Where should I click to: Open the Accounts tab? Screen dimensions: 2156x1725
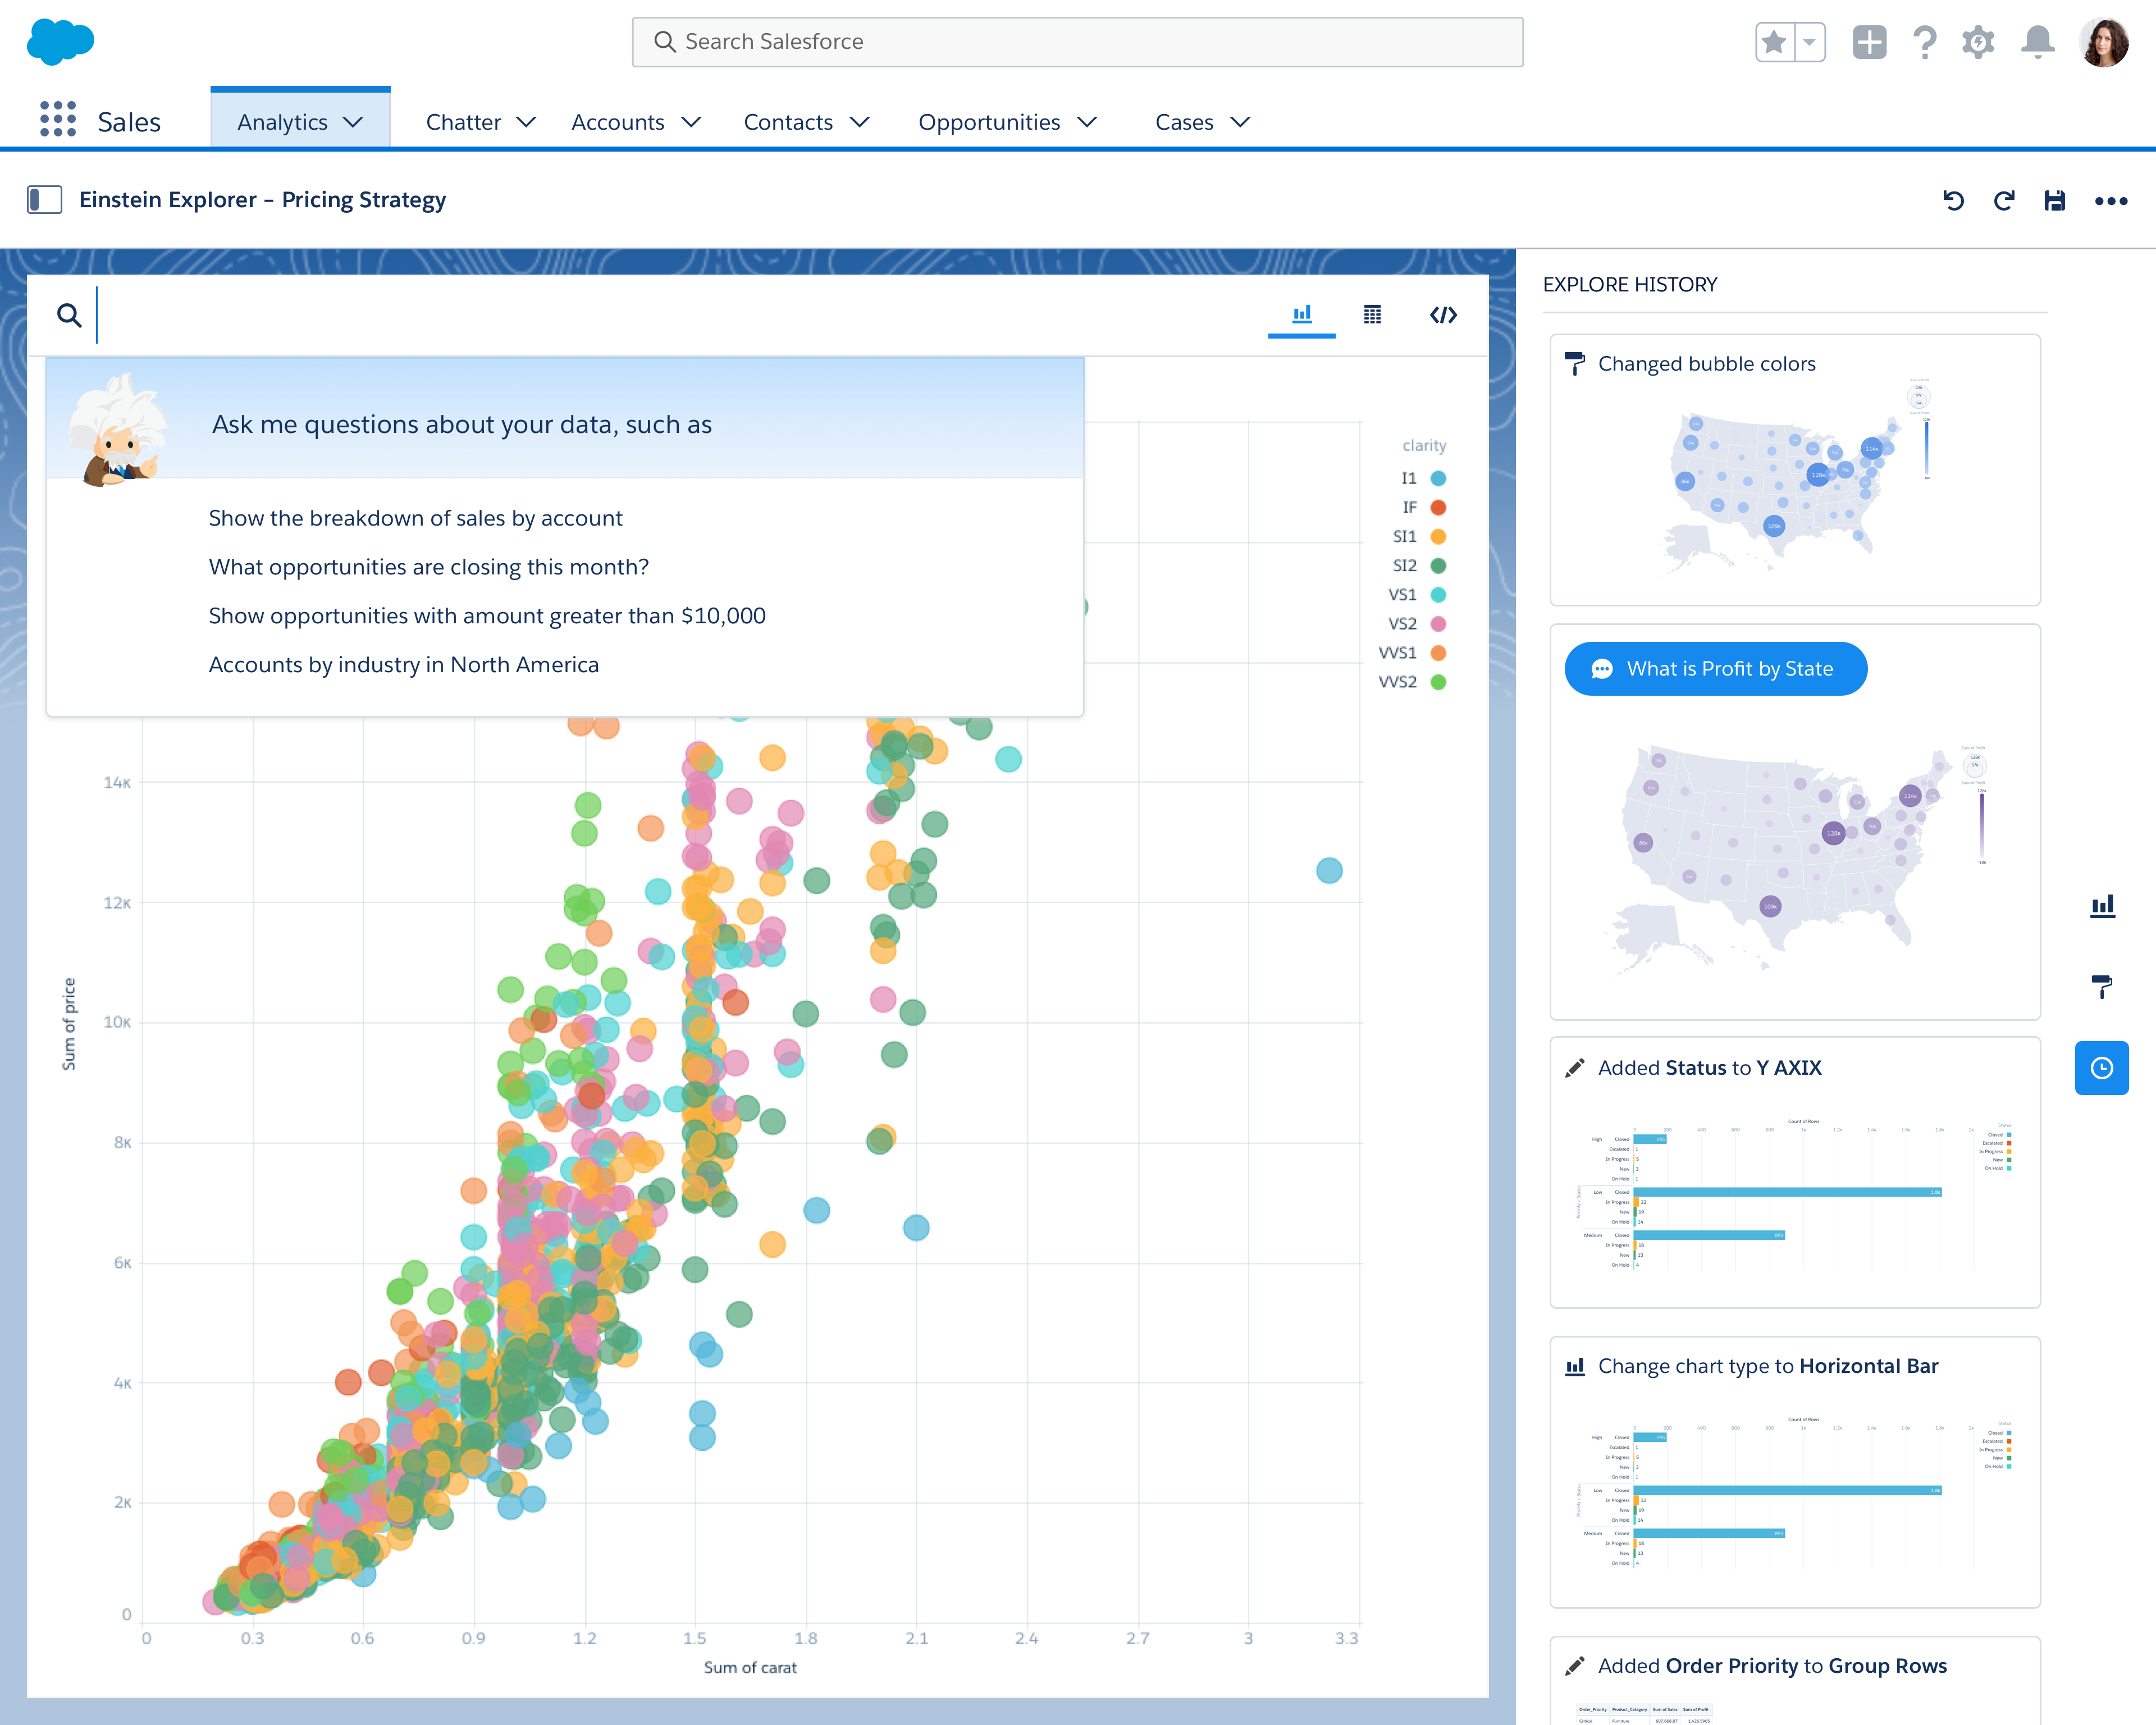pos(617,122)
